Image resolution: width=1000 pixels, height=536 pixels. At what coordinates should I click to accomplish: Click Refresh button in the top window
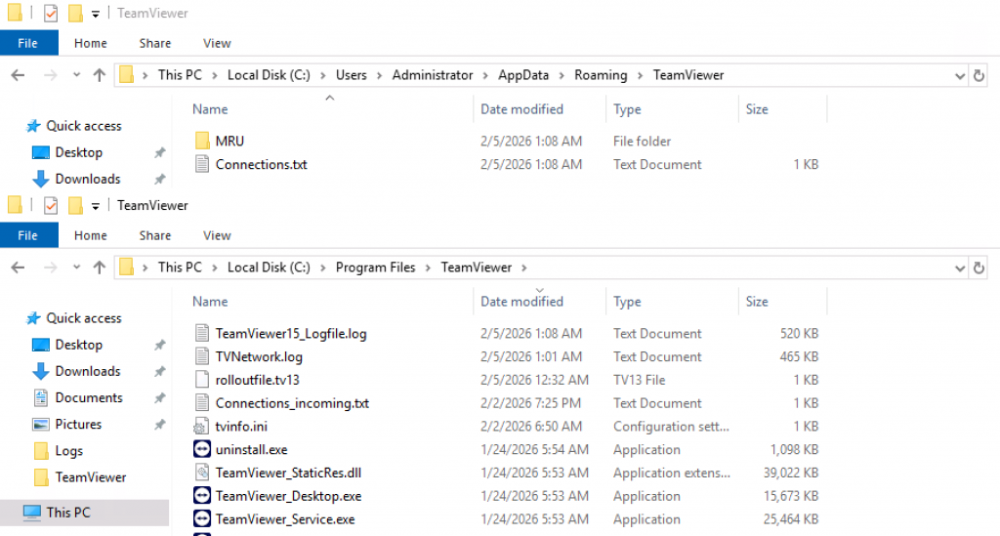click(x=979, y=75)
